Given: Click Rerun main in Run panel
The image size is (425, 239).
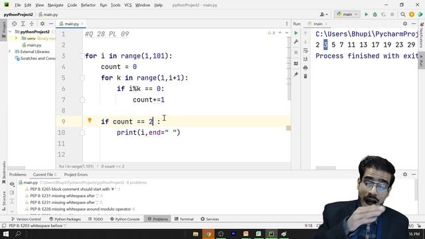Looking at the screenshot, I should 296,33.
